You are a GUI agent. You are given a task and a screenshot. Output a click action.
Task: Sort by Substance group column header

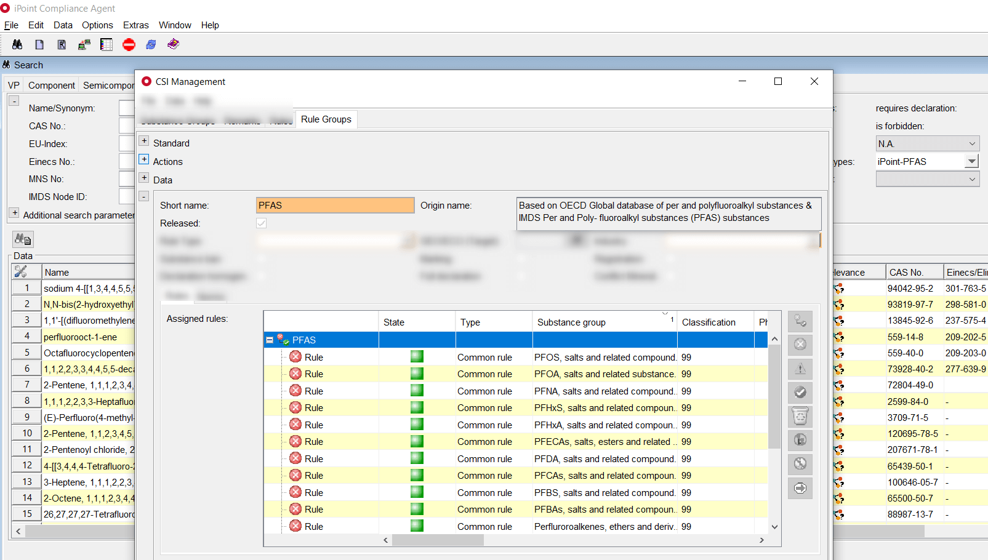(571, 322)
